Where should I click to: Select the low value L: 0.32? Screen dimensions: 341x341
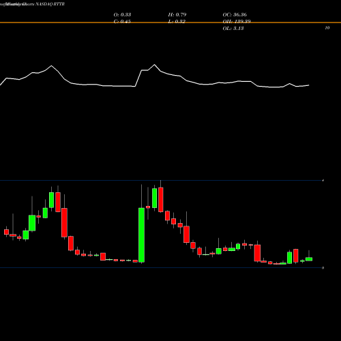click(x=177, y=21)
